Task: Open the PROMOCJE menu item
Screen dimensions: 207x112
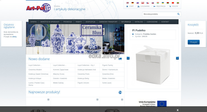Action: [x=67, y=22]
